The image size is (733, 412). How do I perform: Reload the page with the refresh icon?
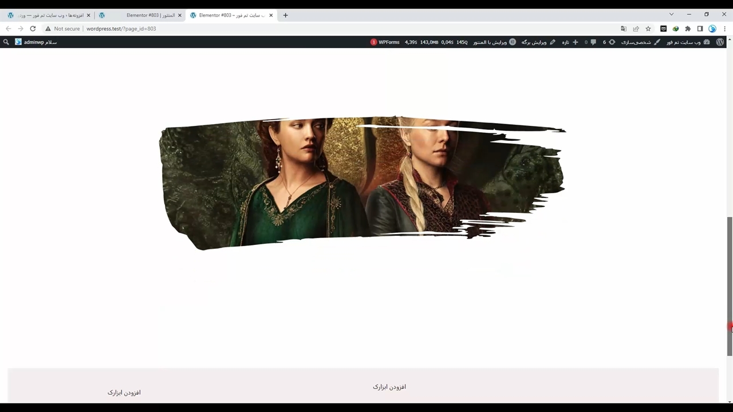pos(33,29)
